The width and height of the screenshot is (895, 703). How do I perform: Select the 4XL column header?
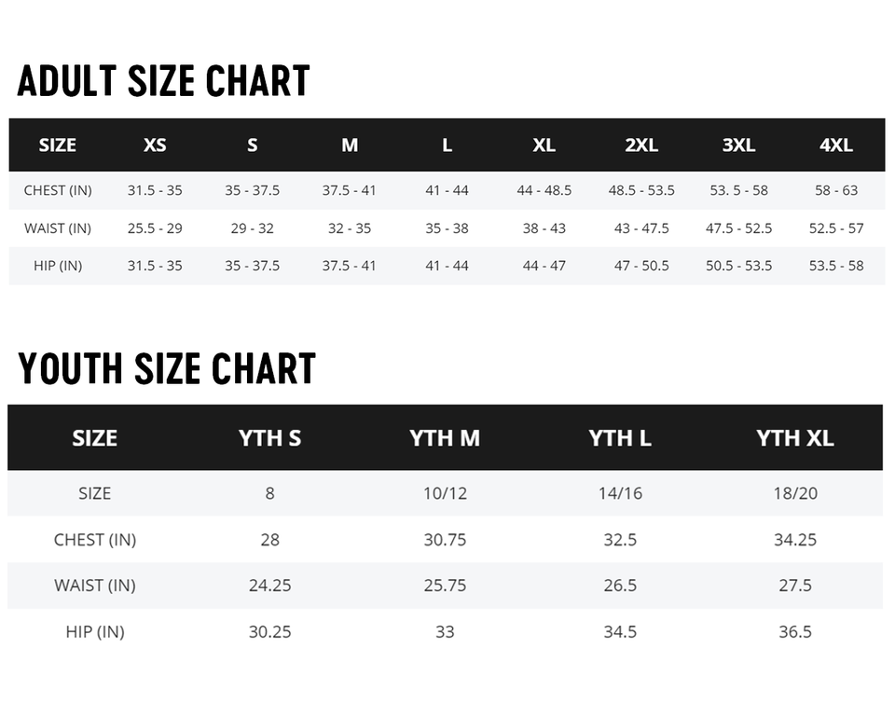[x=836, y=145]
